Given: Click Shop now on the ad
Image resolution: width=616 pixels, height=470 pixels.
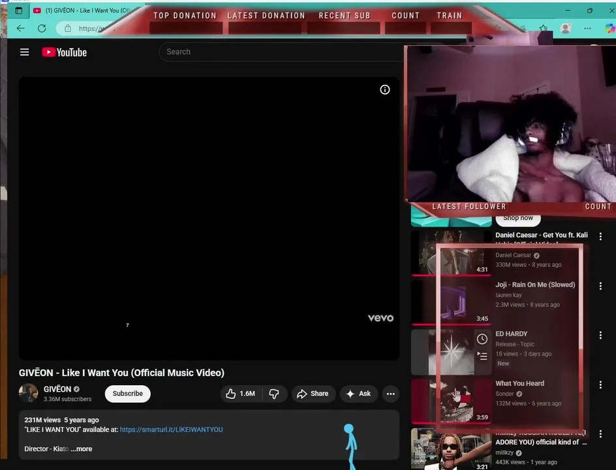Looking at the screenshot, I should (x=518, y=219).
